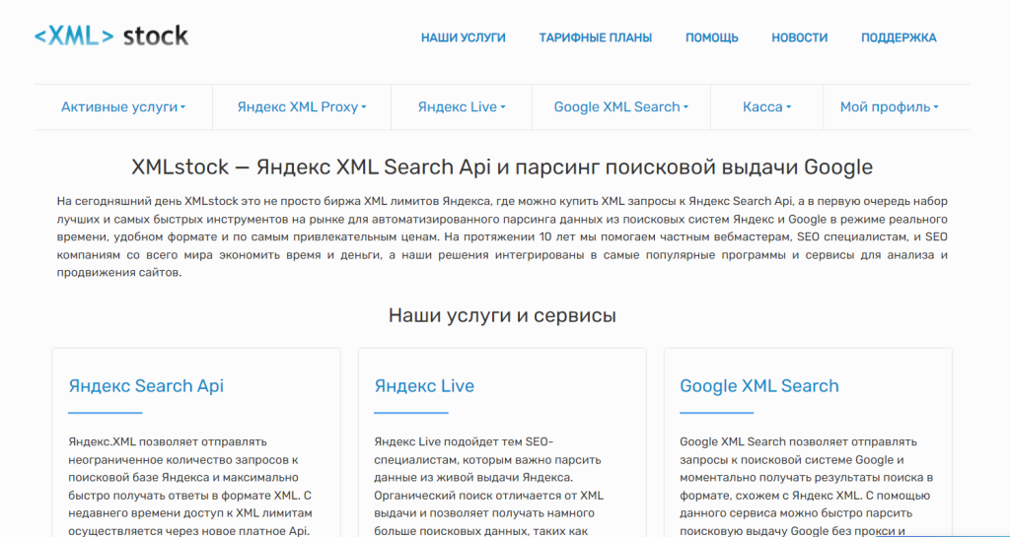Expand the Мой профиль dropdown
Screen dimensions: 1010x537
[889, 107]
